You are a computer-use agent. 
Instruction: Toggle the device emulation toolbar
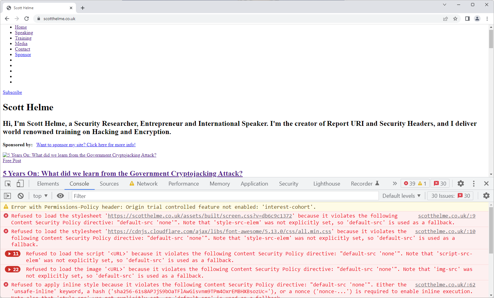(x=20, y=184)
